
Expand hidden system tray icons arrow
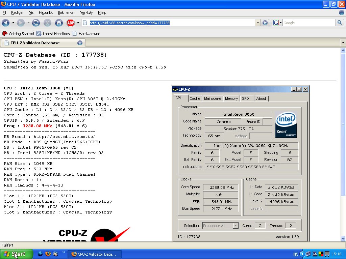point(302,254)
